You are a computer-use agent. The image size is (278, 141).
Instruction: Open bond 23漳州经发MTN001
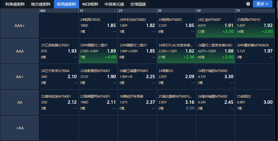click(x=56, y=97)
